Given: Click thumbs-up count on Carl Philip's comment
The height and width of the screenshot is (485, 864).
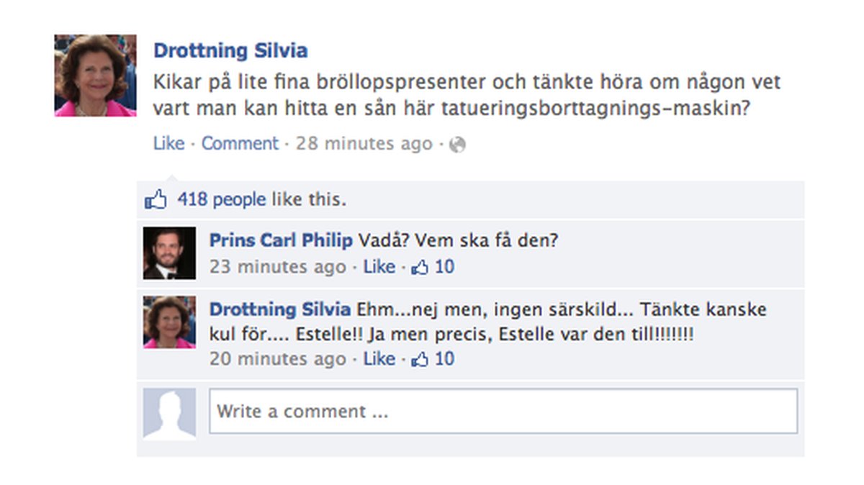Looking at the screenshot, I should coord(433,267).
